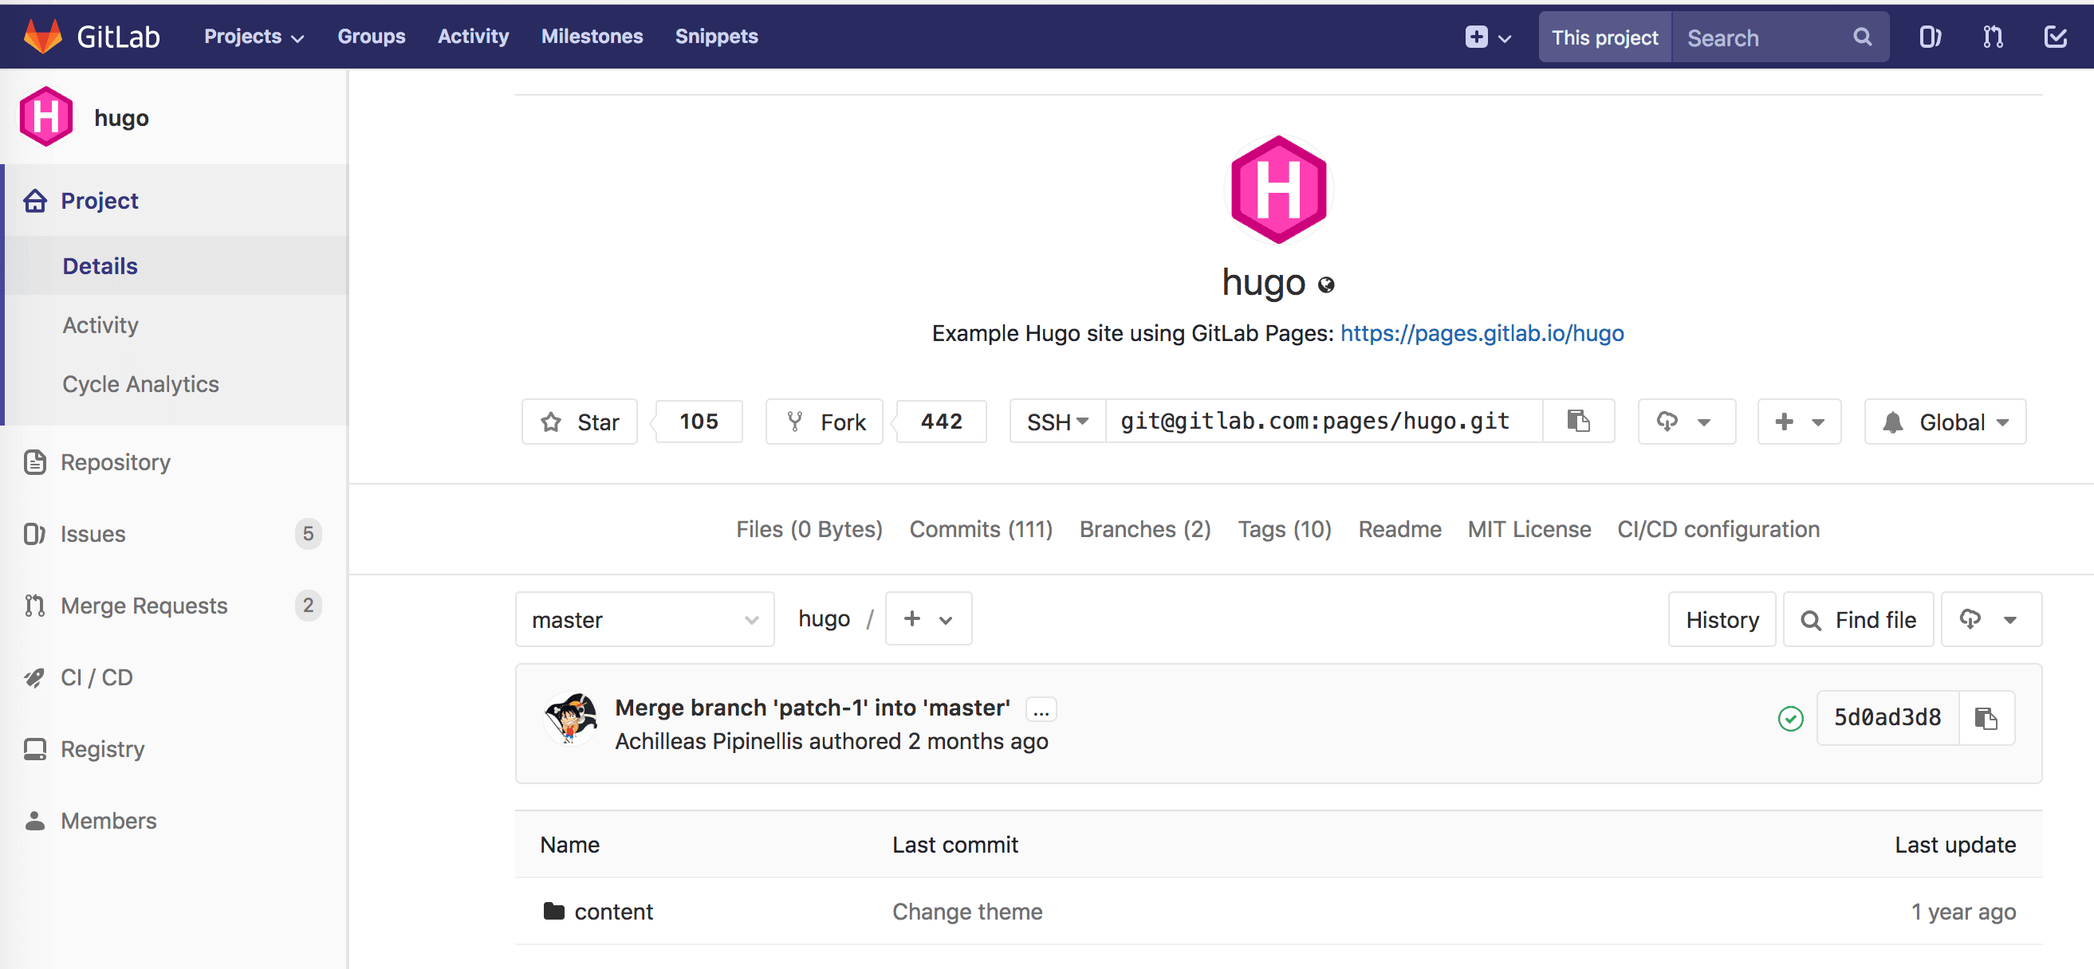Open the new item plus dropdown in navbar
Viewport: 2094px width, 969px height.
[x=1488, y=37]
